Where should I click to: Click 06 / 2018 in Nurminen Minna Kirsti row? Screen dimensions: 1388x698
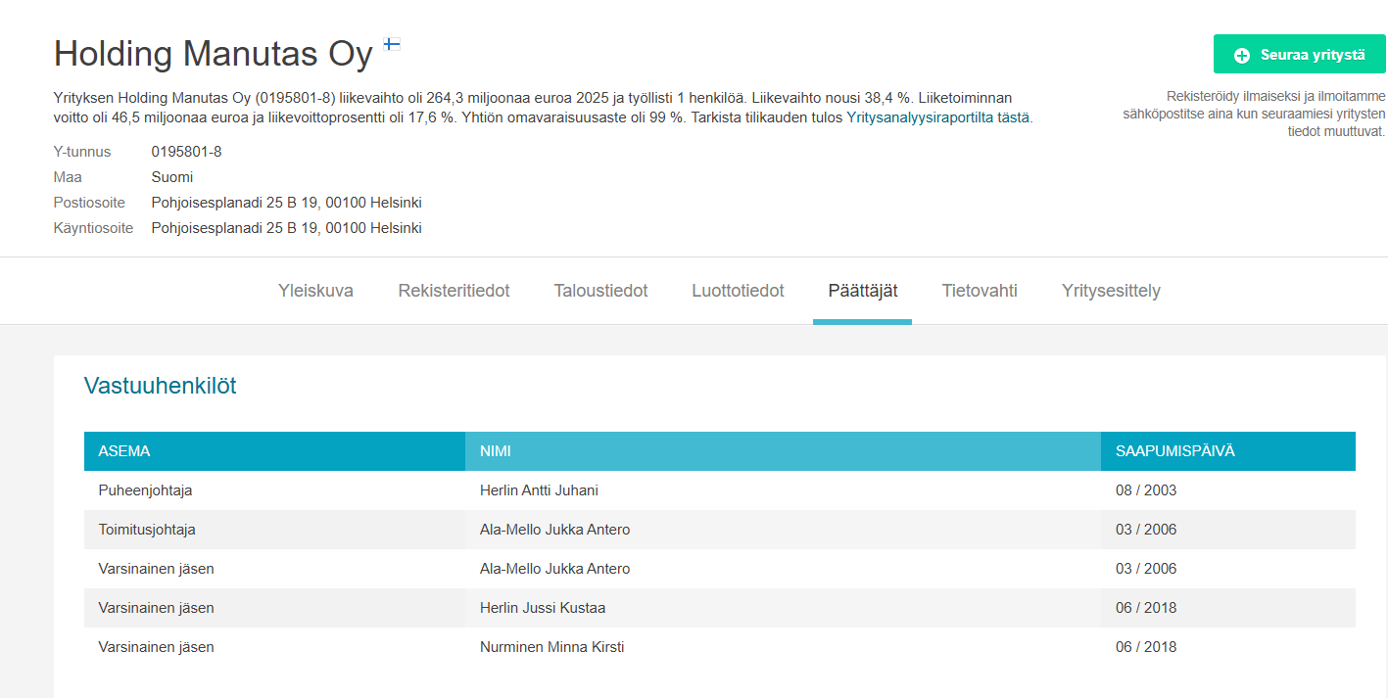pyautogui.click(x=1146, y=647)
